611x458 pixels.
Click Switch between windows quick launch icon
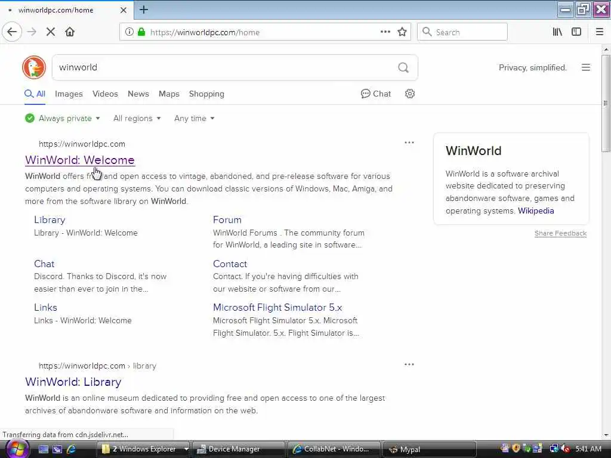[57, 449]
